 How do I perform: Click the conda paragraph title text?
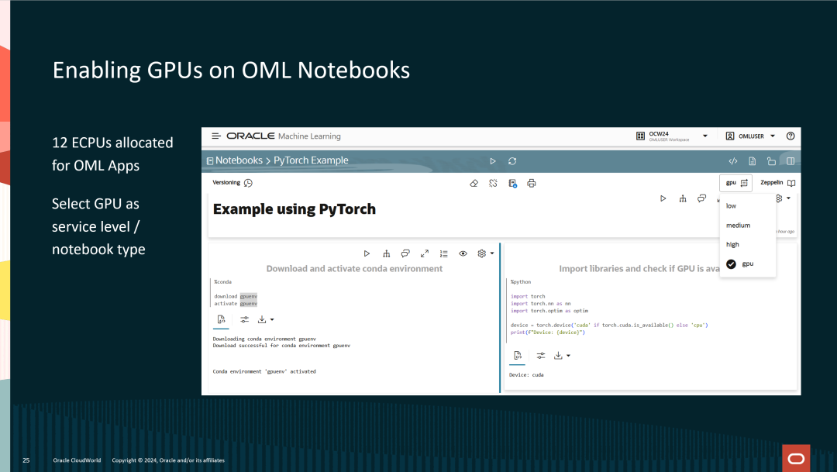point(354,269)
